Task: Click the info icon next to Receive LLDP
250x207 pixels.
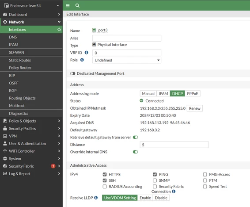Action: pyautogui.click(x=96, y=198)
